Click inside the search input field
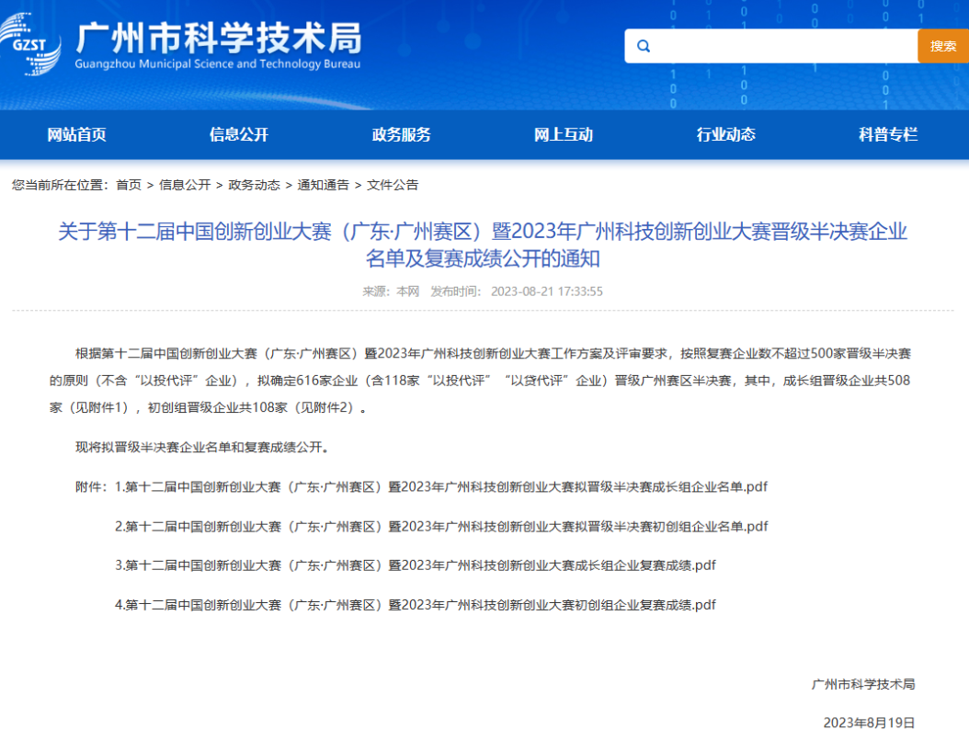Screen dimensions: 969x741 781,46
